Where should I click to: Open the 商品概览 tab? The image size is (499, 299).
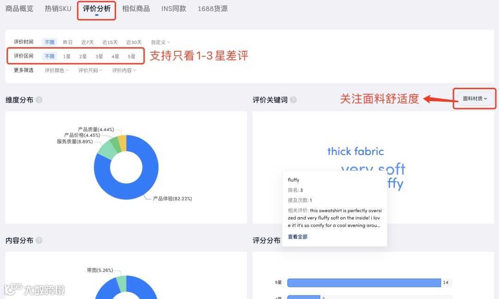19,9
